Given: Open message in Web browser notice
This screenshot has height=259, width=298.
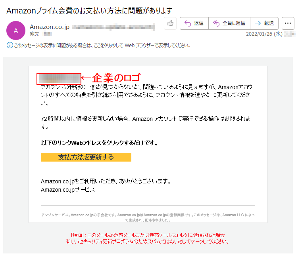Looking at the screenshot, I should point(102,46).
